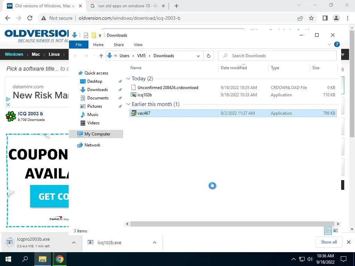Open Chrome three-dot menu
355x266 pixels.
click(x=347, y=18)
